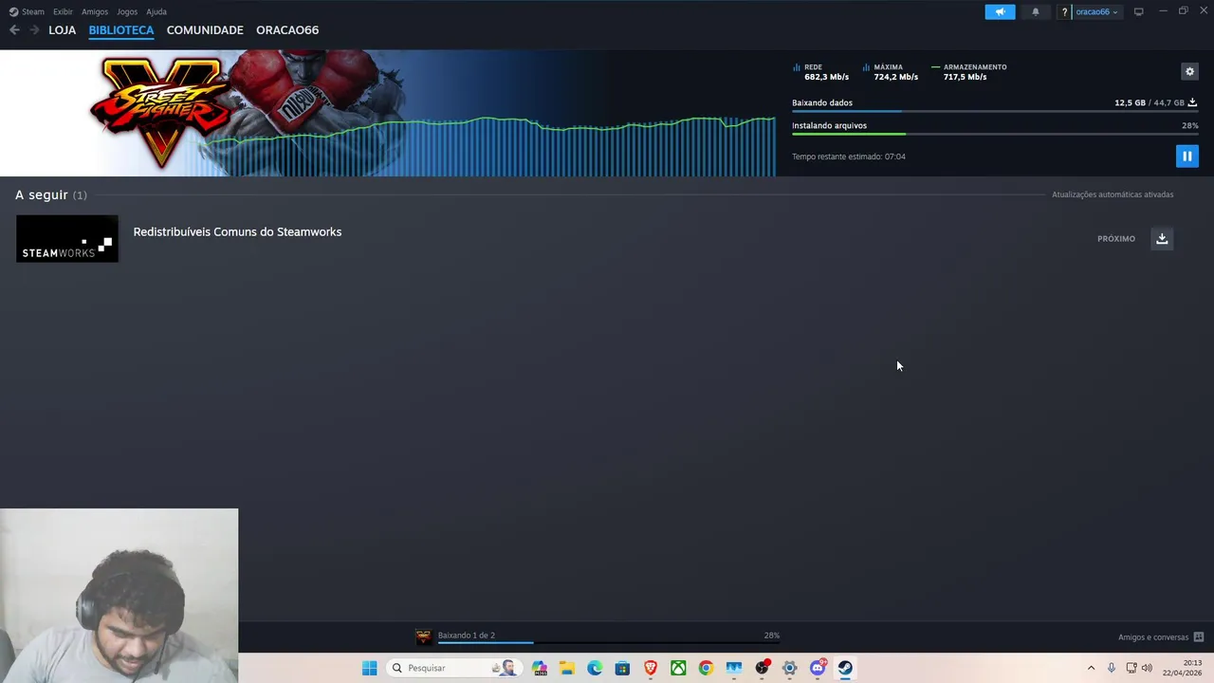Screen dimensions: 1214x683
Task: Open the Windows Start menu
Action: click(x=370, y=668)
